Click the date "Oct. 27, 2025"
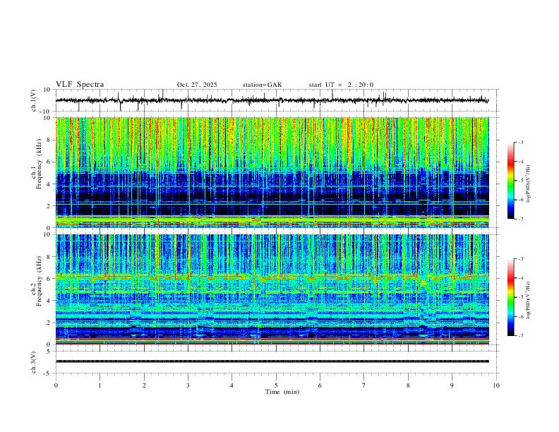The height and width of the screenshot is (432, 559). click(x=197, y=85)
